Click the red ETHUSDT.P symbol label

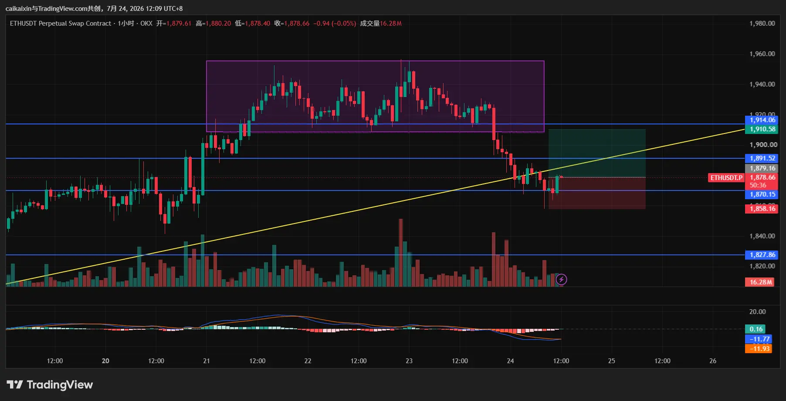point(726,177)
